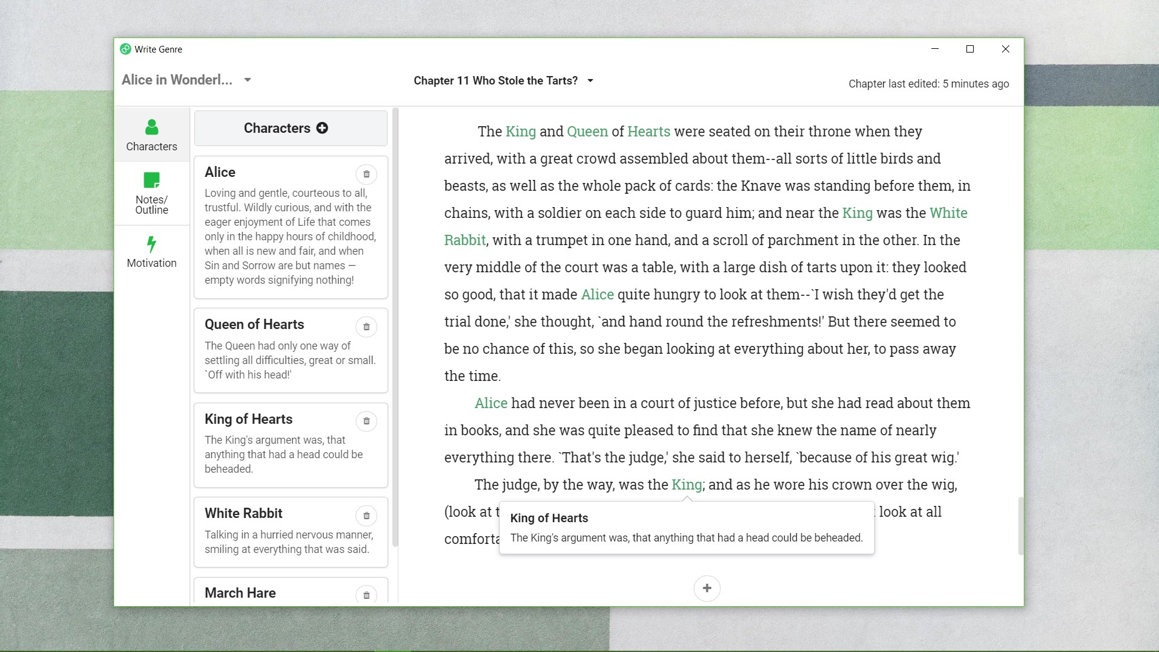Click the editor vertical scrollbar thumb
1159x652 pixels.
point(1021,525)
